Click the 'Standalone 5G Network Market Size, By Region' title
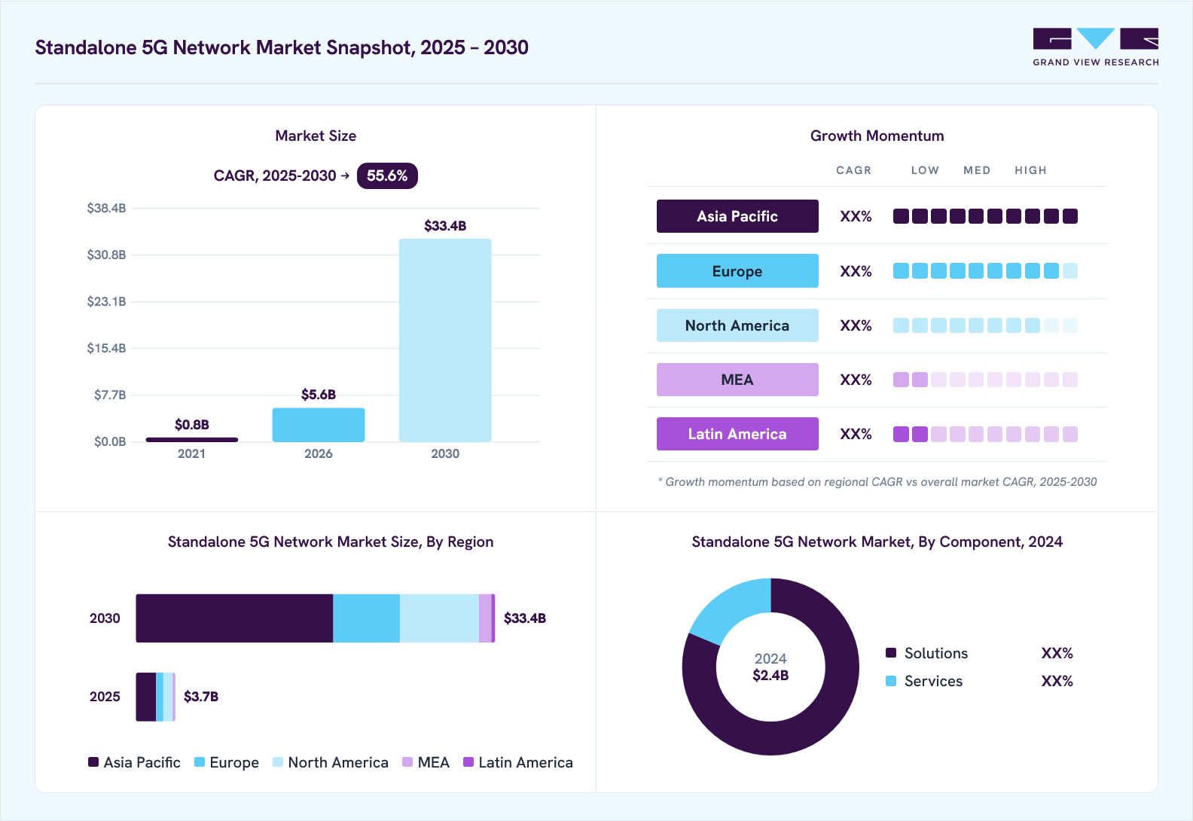The height and width of the screenshot is (821, 1193). (331, 542)
